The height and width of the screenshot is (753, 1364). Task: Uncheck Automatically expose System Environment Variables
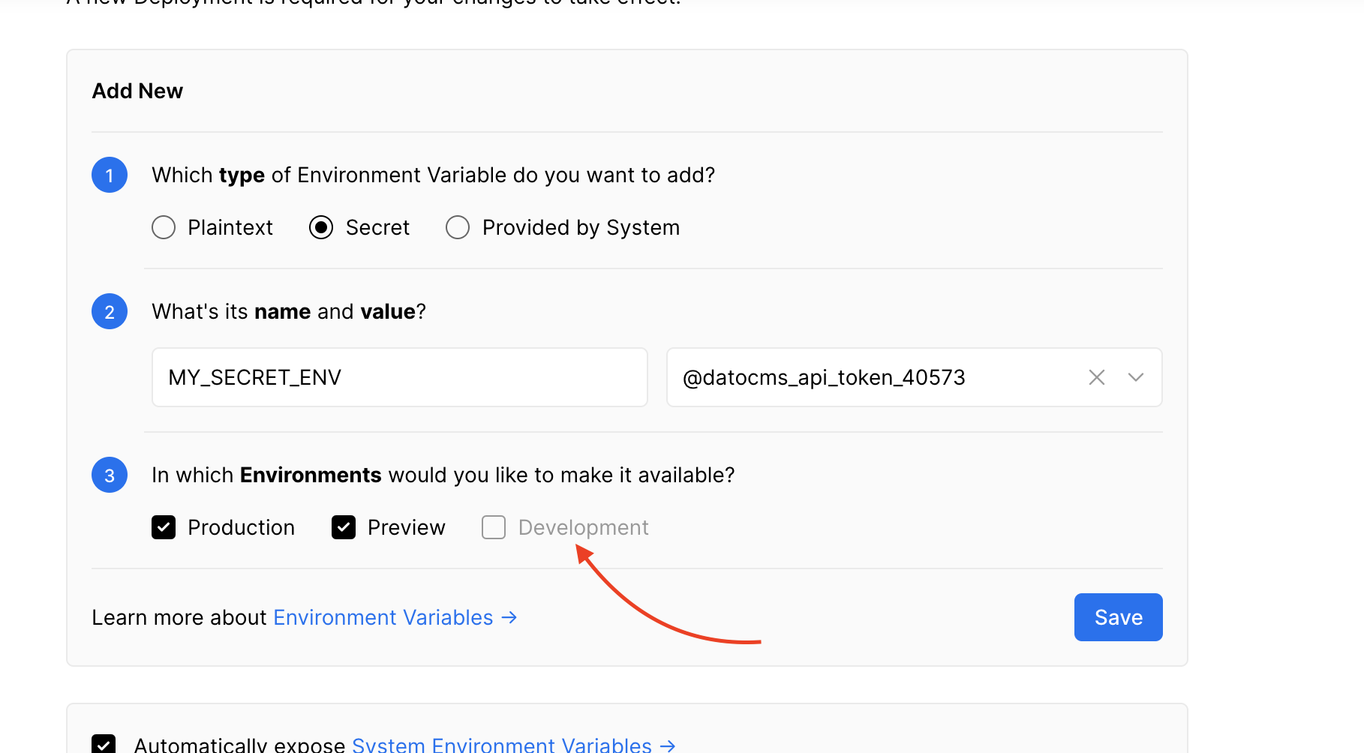[104, 744]
